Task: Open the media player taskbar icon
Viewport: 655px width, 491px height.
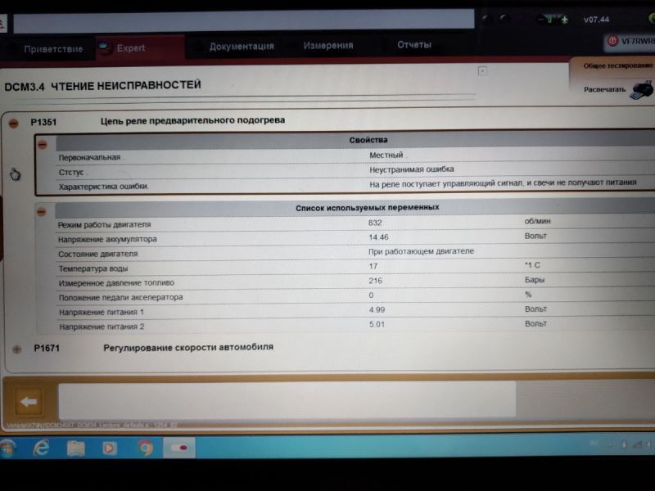Action: coord(110,448)
